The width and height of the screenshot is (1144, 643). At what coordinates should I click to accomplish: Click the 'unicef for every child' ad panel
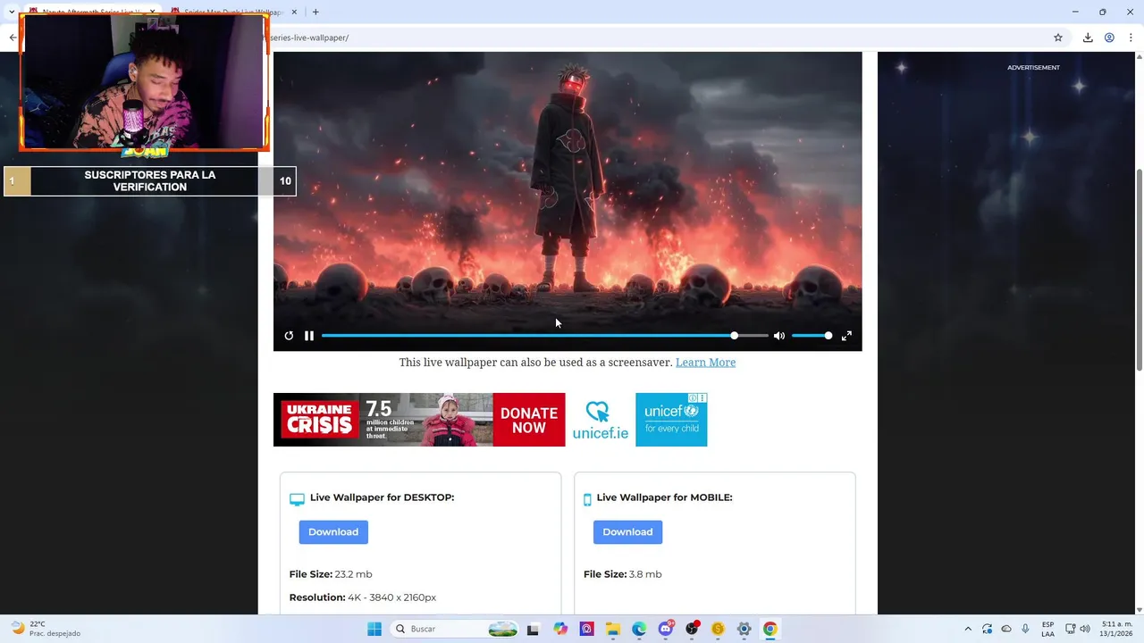pos(671,420)
